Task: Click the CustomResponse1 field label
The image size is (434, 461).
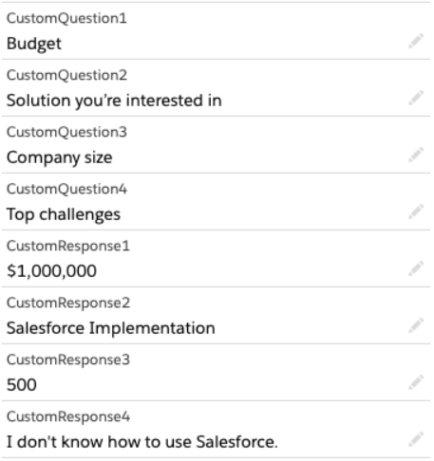Action: click(68, 246)
